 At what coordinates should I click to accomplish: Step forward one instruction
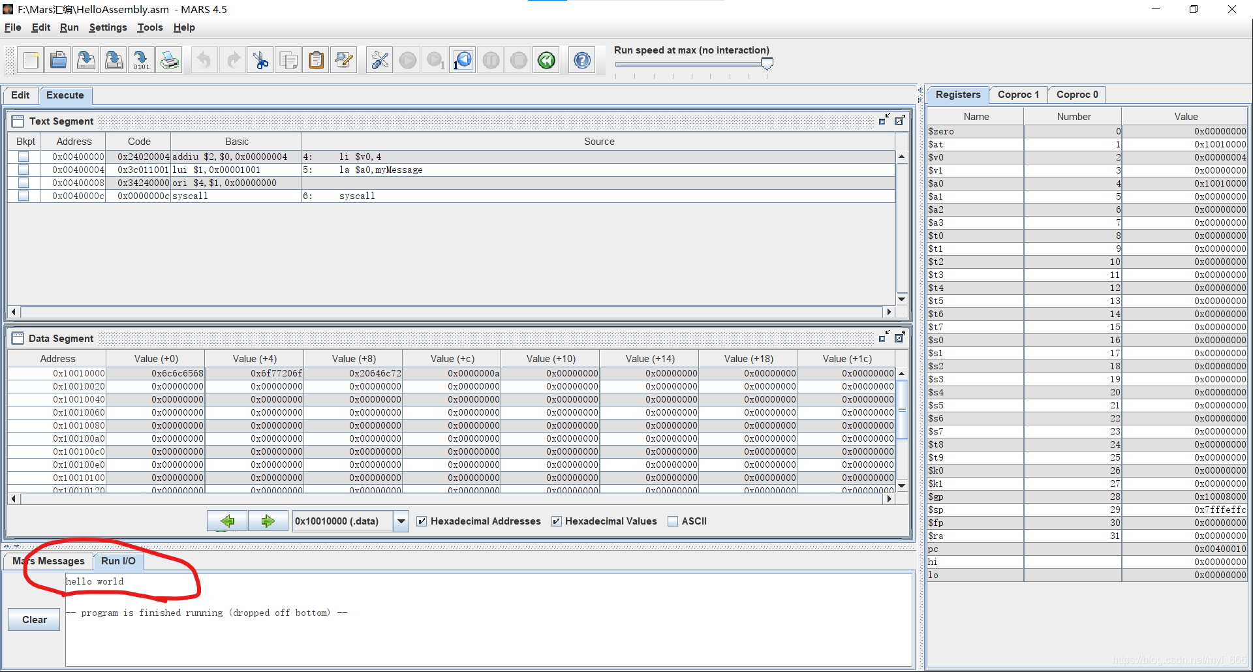435,61
